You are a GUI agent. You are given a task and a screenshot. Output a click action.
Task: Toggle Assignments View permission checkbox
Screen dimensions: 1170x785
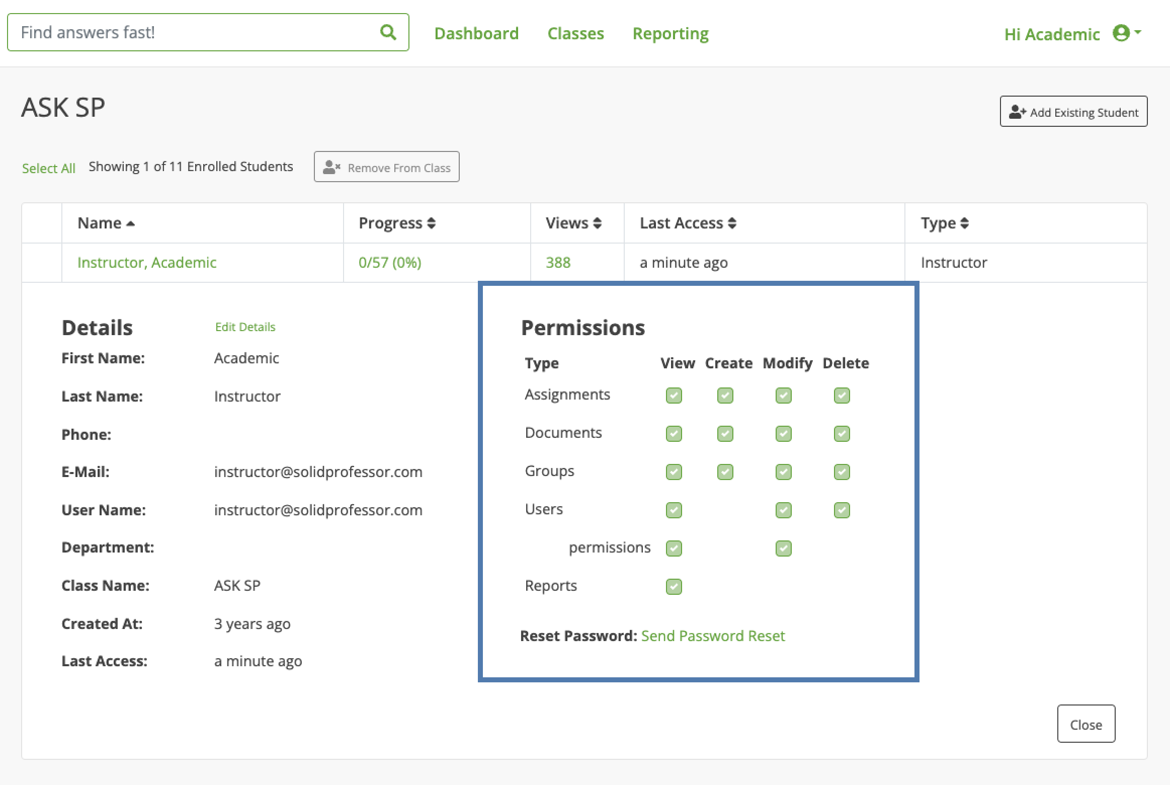pyautogui.click(x=674, y=396)
